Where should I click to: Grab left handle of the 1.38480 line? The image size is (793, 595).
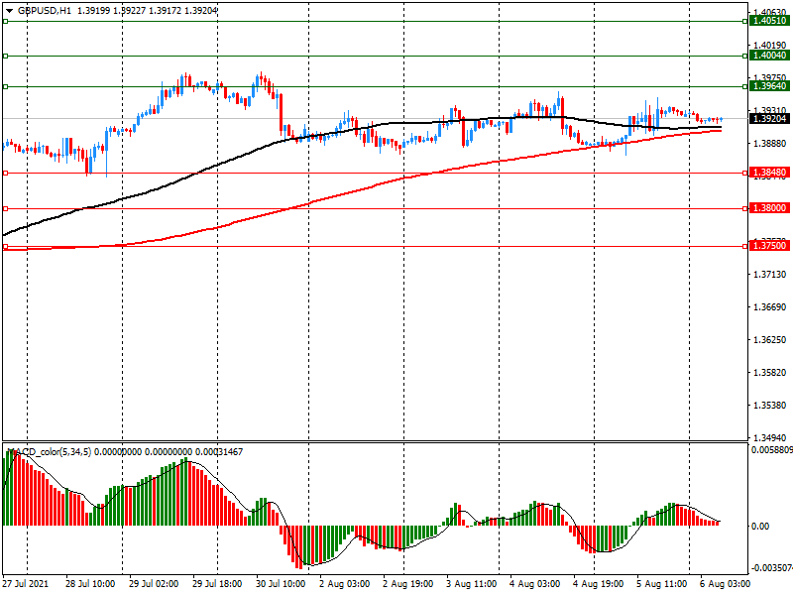(5, 173)
